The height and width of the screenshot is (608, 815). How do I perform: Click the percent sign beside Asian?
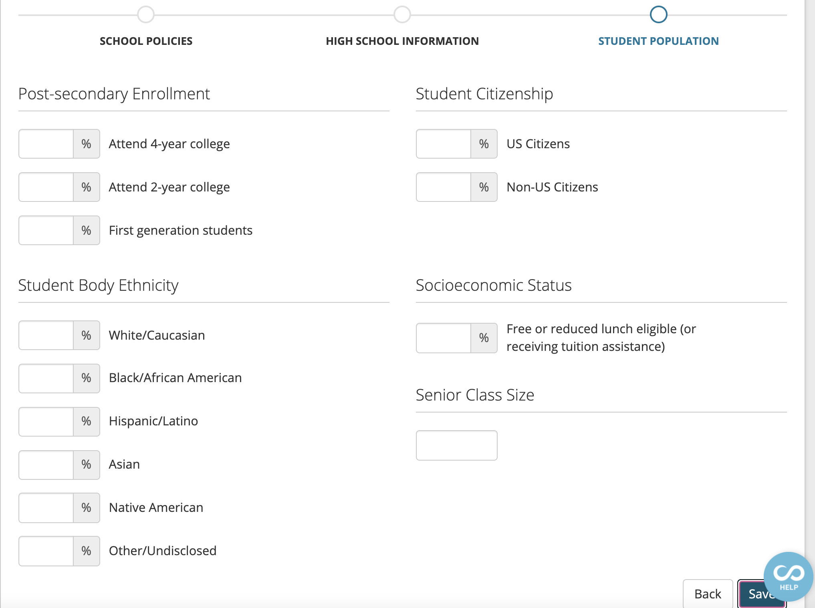(x=87, y=465)
